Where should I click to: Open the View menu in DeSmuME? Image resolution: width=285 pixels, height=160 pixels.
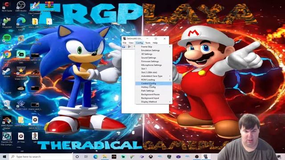131,43
